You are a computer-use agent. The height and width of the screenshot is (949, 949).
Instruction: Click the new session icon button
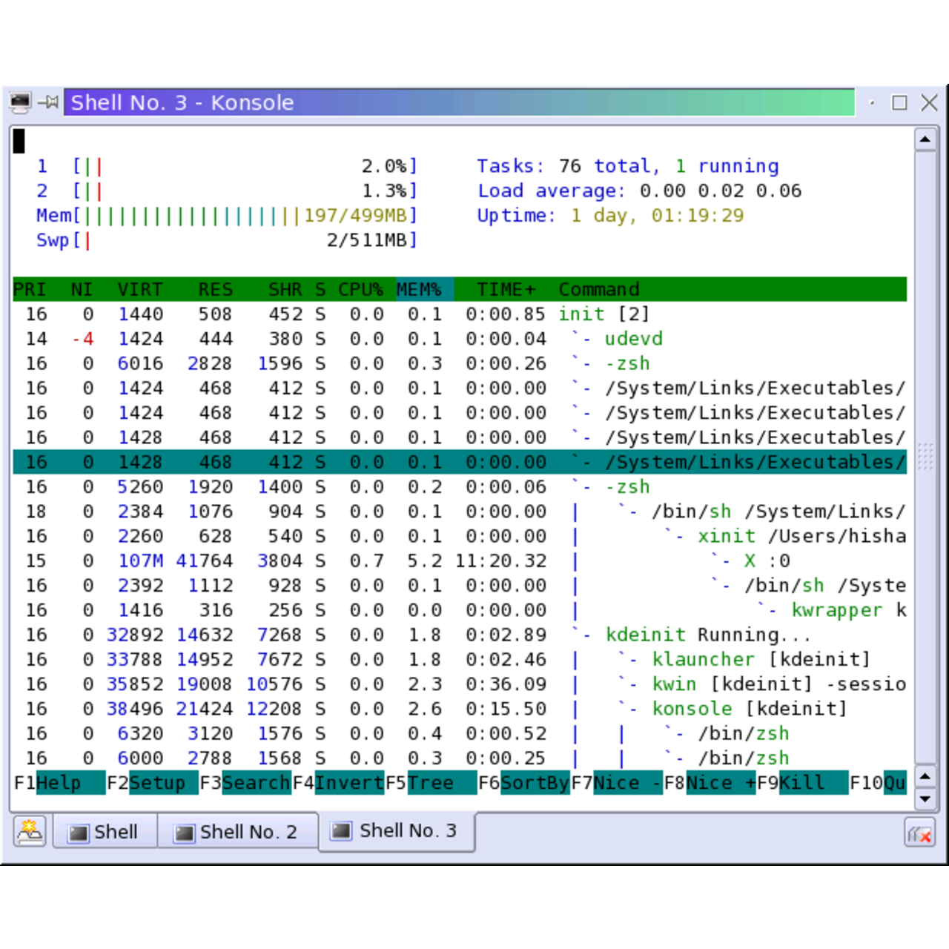pyautogui.click(x=30, y=831)
